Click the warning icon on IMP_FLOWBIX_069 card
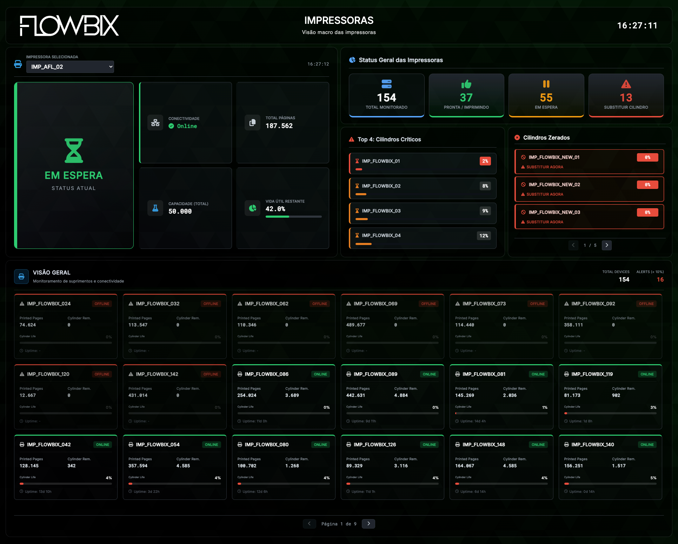The width and height of the screenshot is (678, 544). click(349, 304)
